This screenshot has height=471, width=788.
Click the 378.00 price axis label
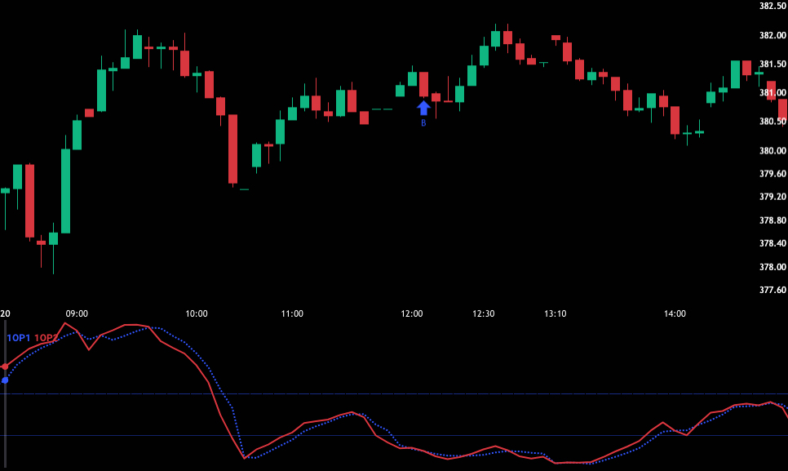coord(773,267)
